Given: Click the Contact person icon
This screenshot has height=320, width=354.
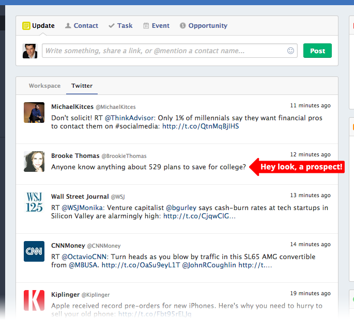Looking at the screenshot, I should pos(68,26).
